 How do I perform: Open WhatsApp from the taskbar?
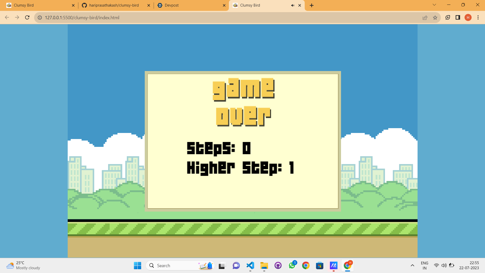point(292,265)
